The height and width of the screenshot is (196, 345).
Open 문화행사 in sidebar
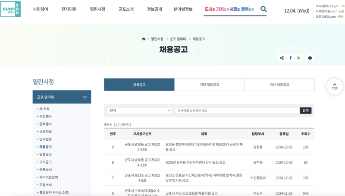(x=46, y=124)
